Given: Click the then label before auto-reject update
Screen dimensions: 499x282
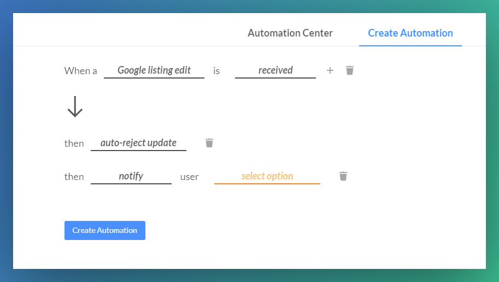Looking at the screenshot, I should (74, 143).
